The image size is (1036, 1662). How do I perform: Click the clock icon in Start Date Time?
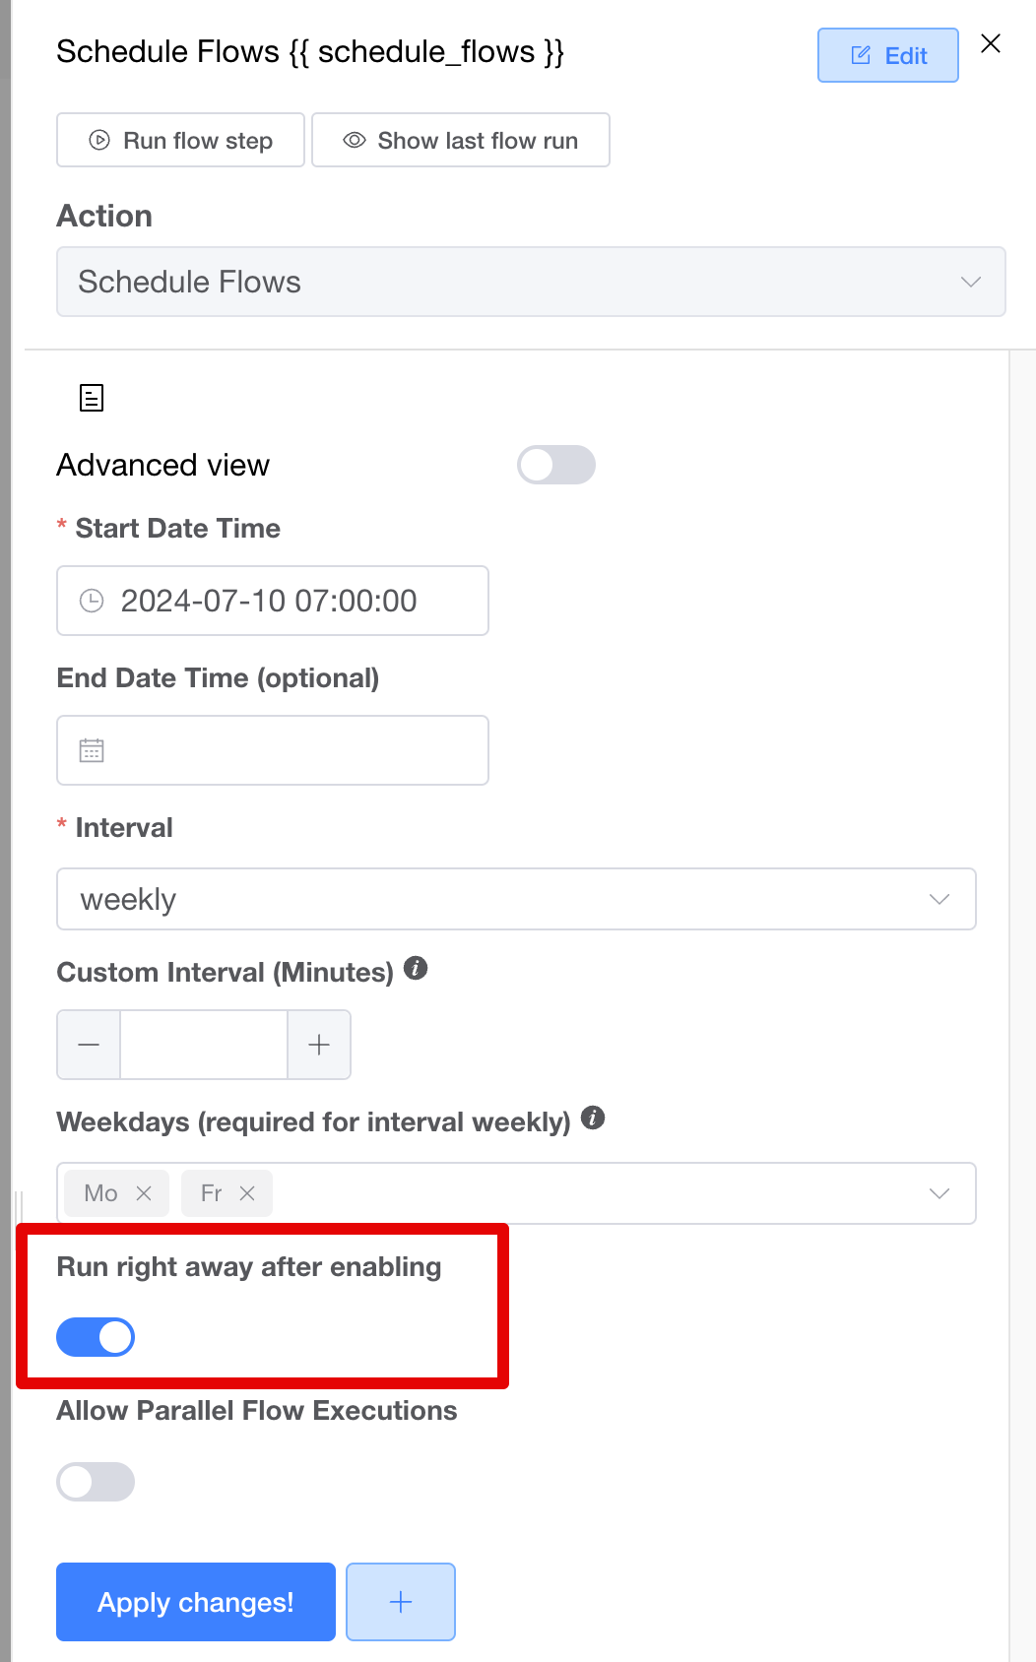(x=92, y=601)
